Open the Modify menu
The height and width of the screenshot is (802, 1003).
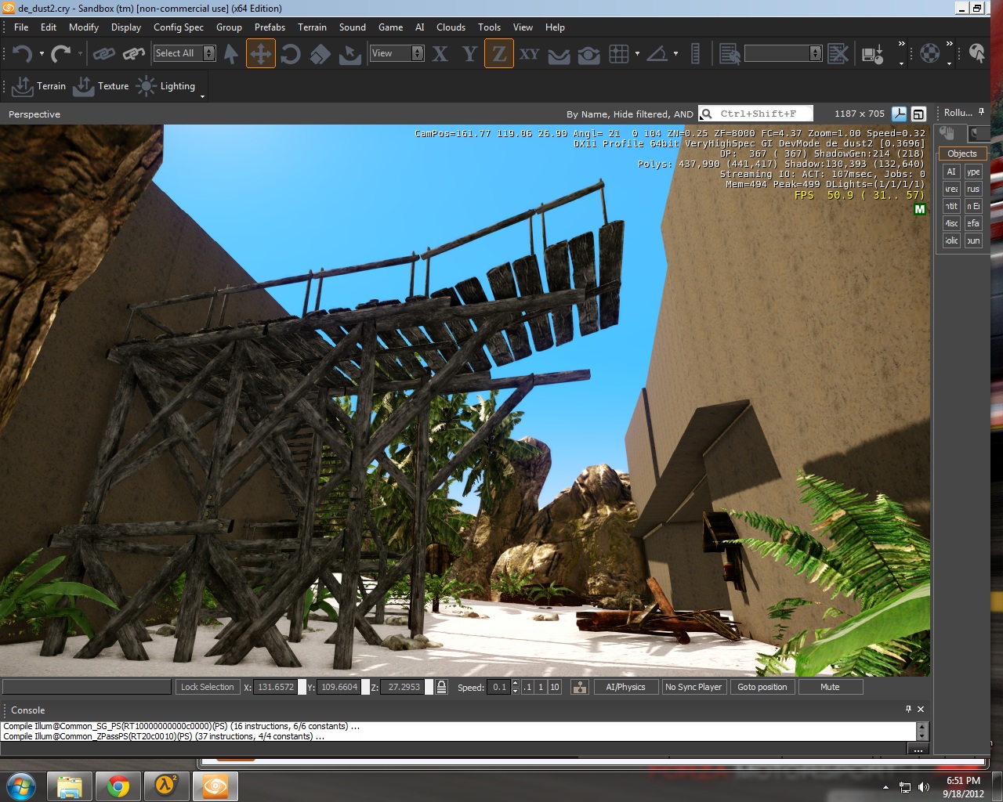84,27
